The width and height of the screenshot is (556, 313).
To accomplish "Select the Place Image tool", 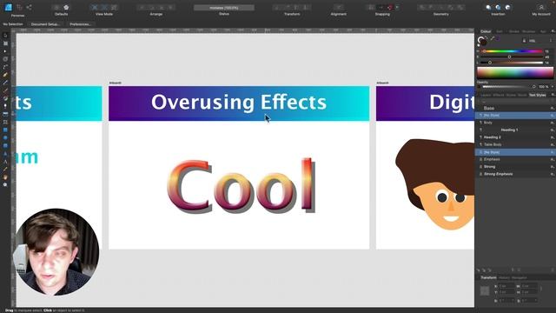I will [x=5, y=114].
